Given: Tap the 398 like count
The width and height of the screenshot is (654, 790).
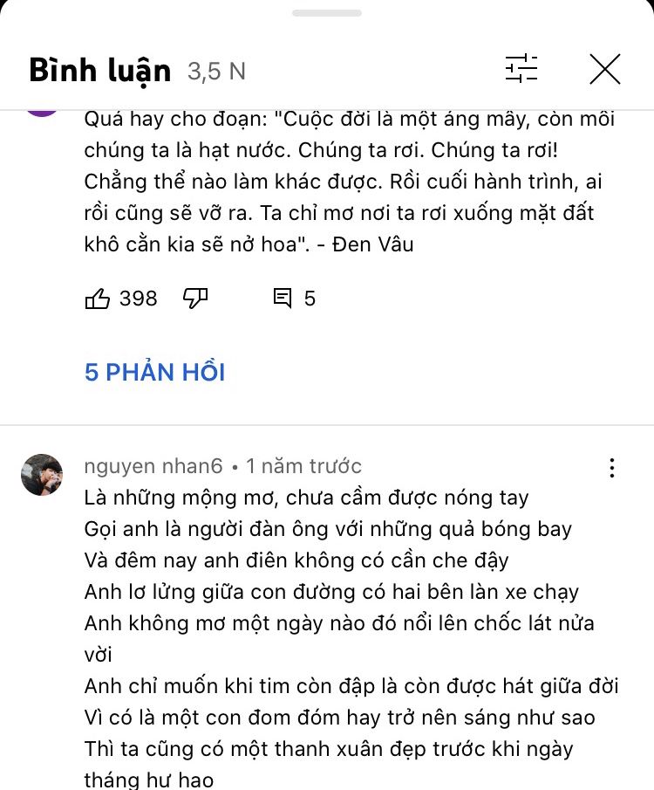Looking at the screenshot, I should click(x=139, y=299).
